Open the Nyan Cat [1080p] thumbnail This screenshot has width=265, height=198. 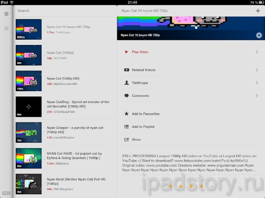click(x=29, y=55)
